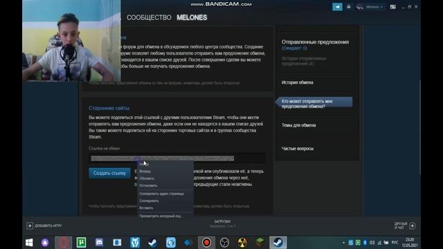Viewport: 443px width, 249px height.
Task: Open the СООБЩЕСТВО navigation tab
Action: pos(149,17)
